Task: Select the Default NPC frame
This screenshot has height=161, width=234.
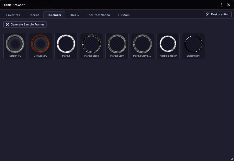Action: tap(41, 46)
